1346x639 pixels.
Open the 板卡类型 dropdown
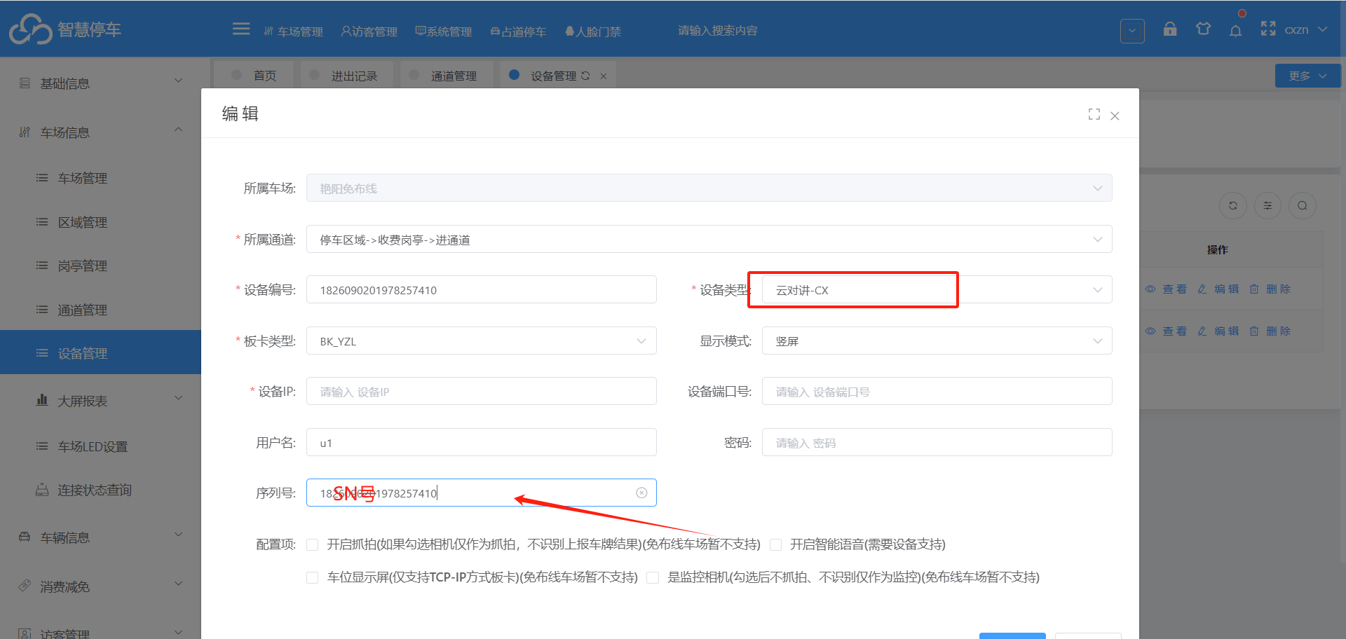pos(481,341)
